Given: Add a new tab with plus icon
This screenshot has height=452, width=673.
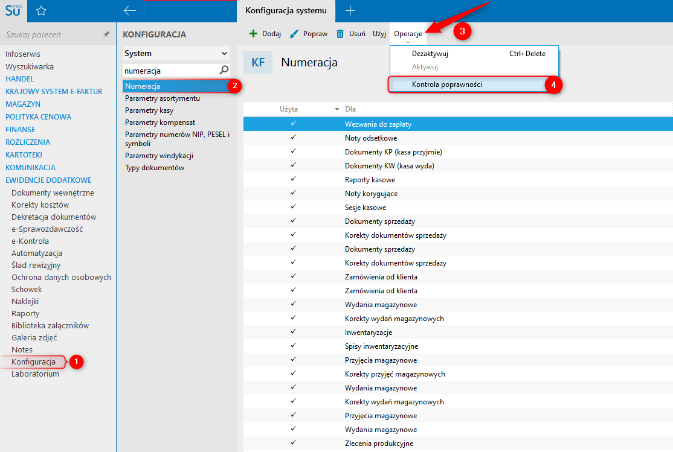Looking at the screenshot, I should click(x=350, y=11).
